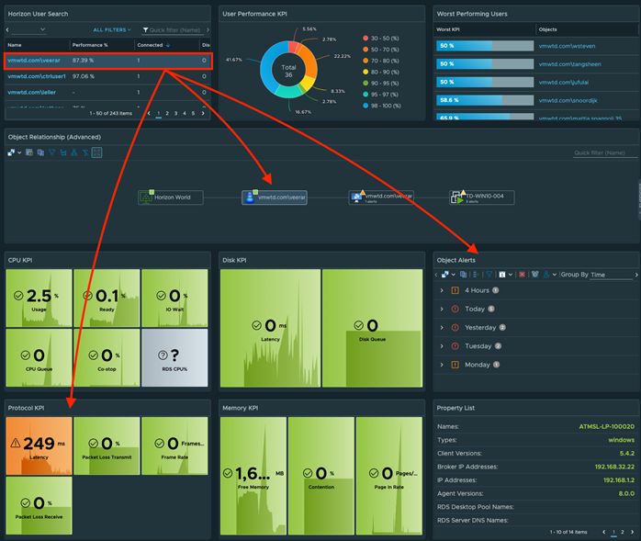Viewport: 641px width, 541px height.
Task: Toggle the 95 - 97 (%) legend entry
Action: (380, 95)
